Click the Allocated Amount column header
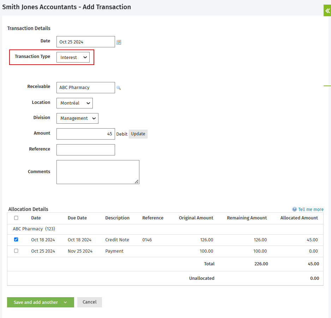 299,218
